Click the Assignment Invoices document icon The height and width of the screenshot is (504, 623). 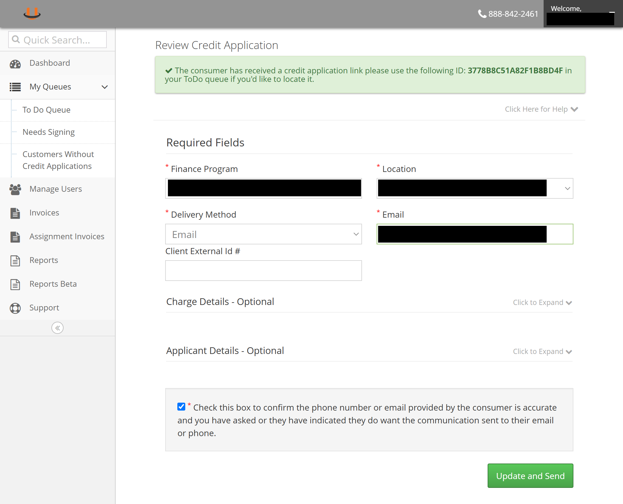(15, 237)
